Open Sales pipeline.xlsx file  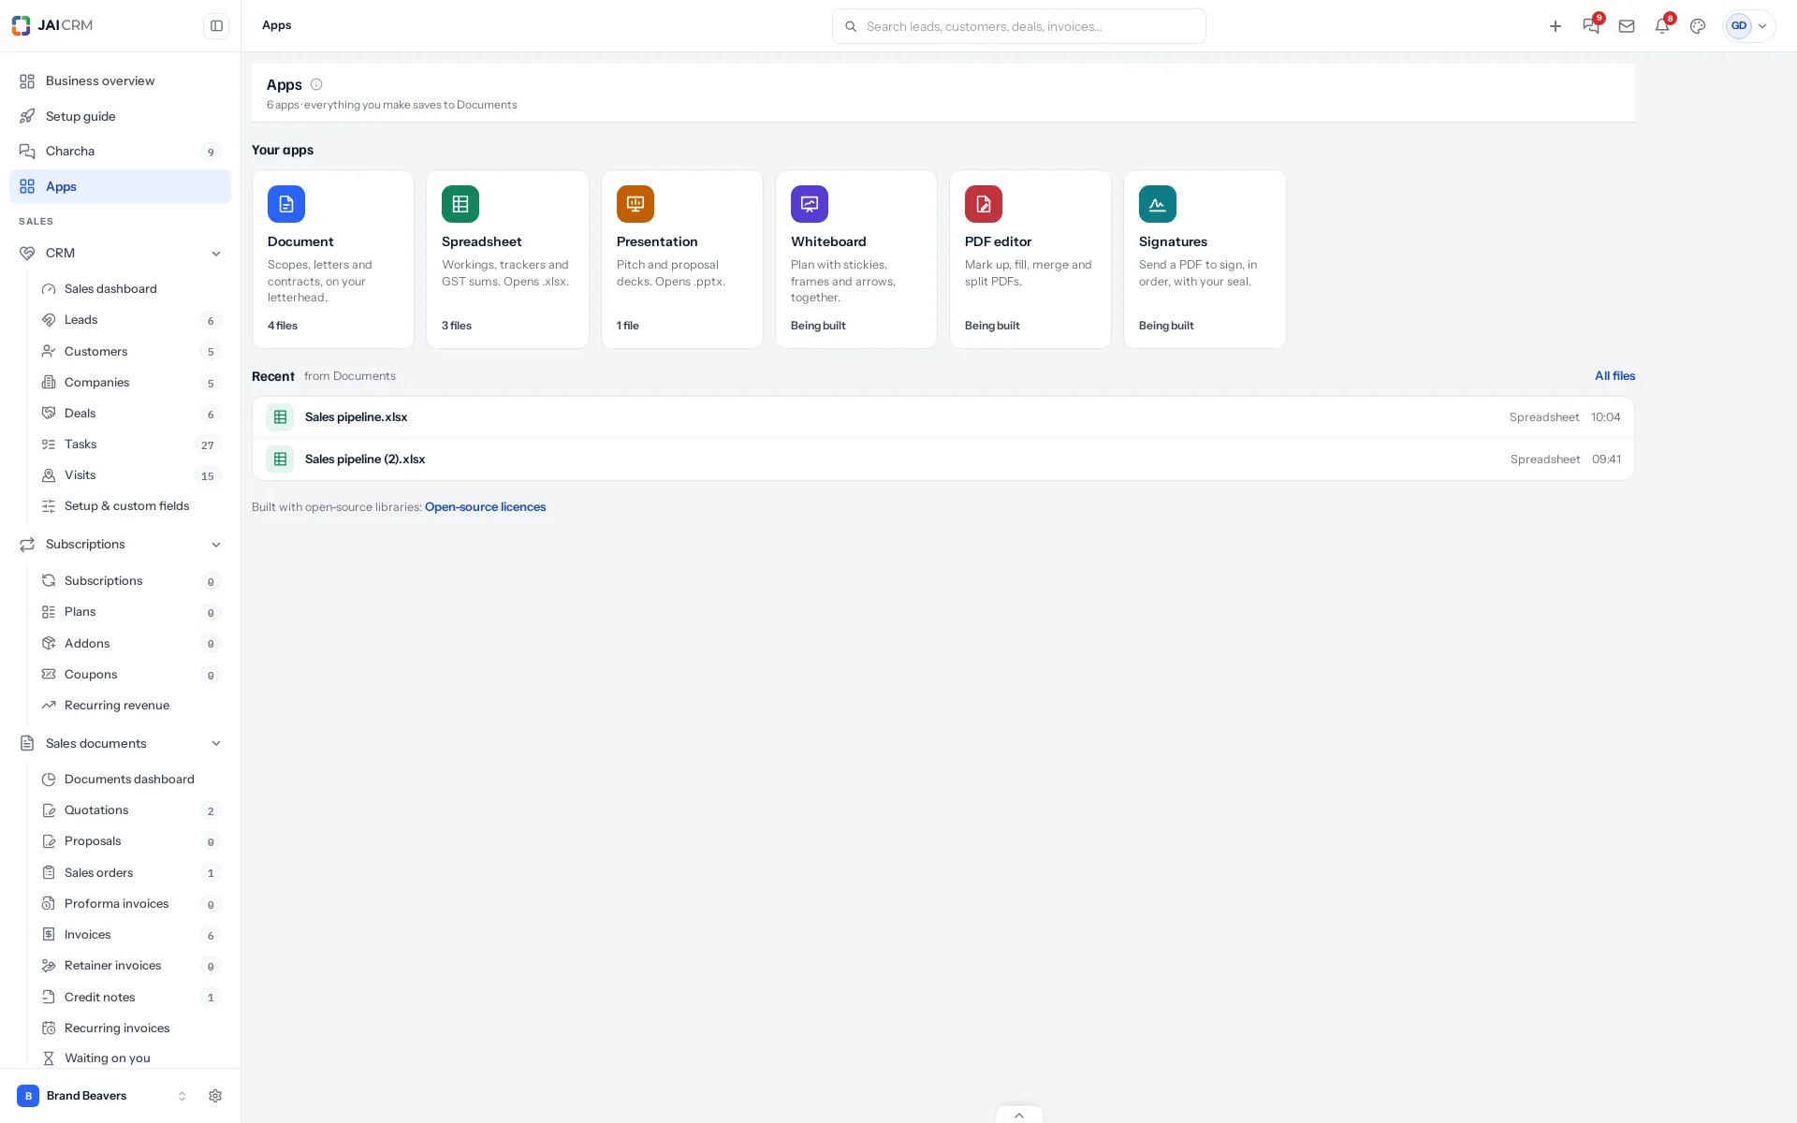[x=943, y=417]
